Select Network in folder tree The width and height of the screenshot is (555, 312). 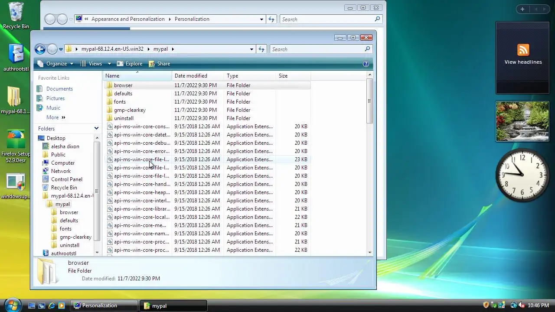point(61,171)
